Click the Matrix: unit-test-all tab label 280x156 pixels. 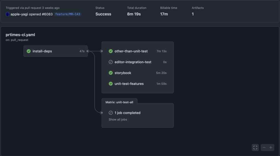point(119,102)
